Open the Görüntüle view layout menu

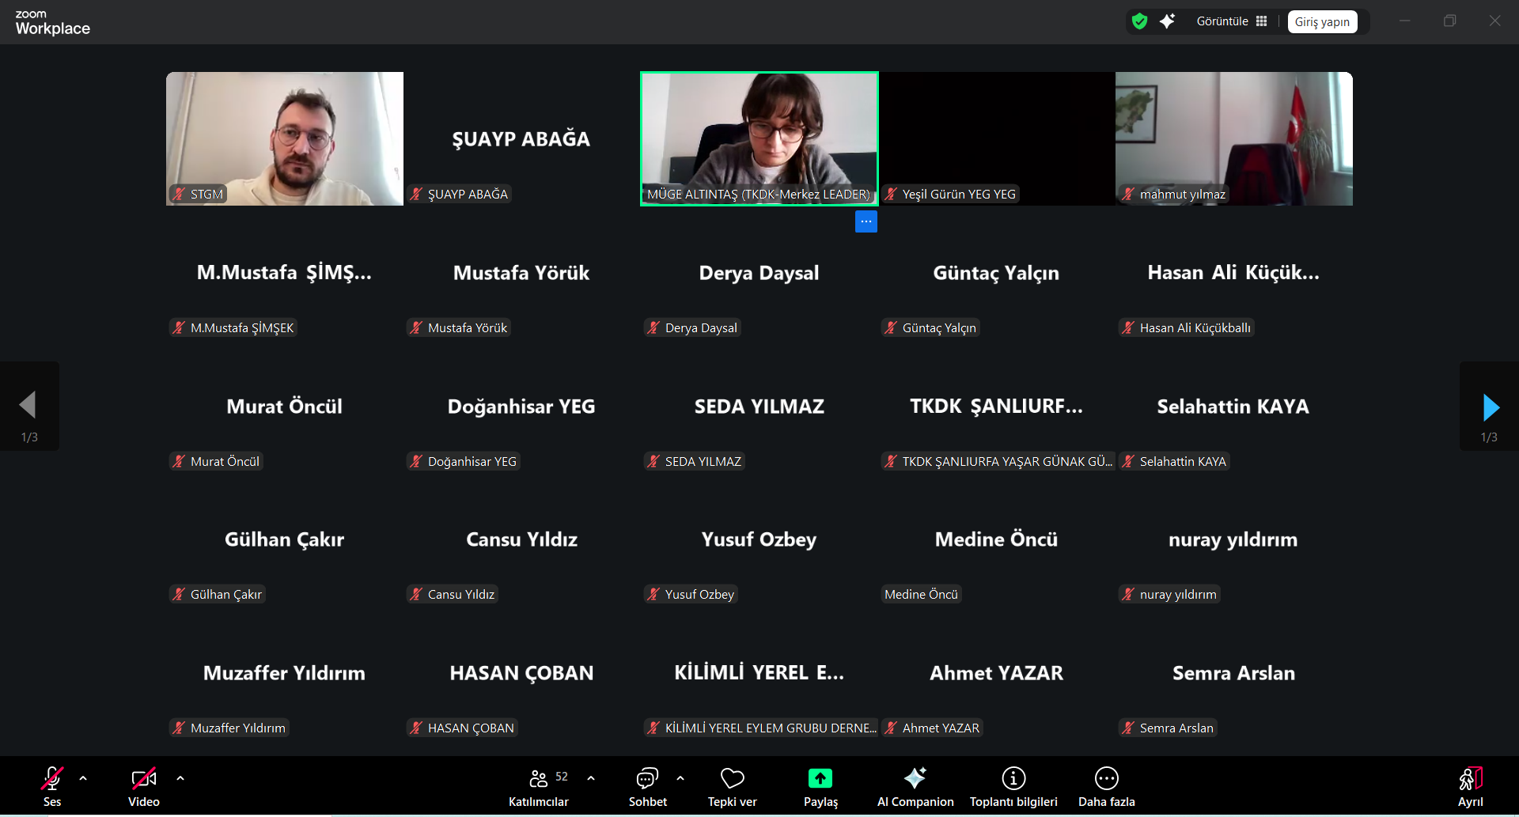pos(1232,21)
